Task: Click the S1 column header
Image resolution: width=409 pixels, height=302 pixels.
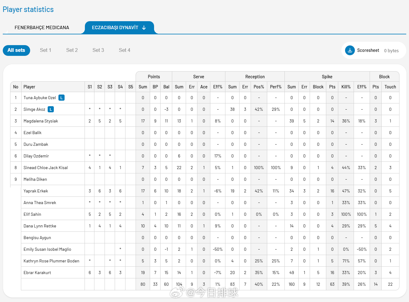Action: pyautogui.click(x=90, y=87)
